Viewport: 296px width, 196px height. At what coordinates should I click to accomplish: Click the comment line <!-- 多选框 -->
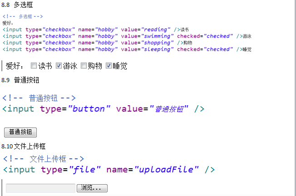point(23,17)
